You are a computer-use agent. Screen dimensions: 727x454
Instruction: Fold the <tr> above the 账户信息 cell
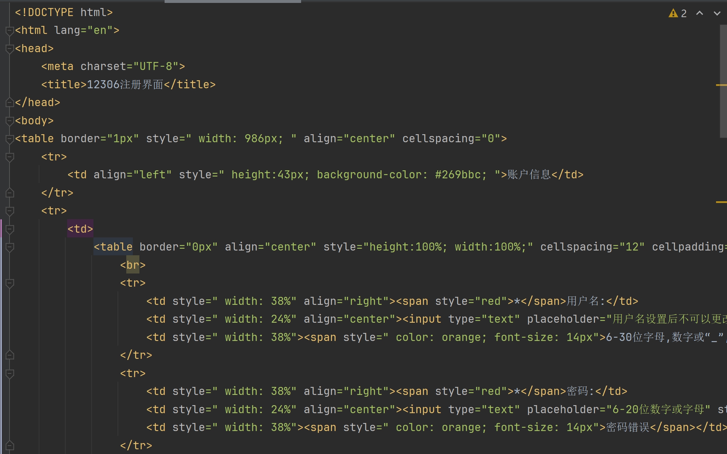click(10, 157)
